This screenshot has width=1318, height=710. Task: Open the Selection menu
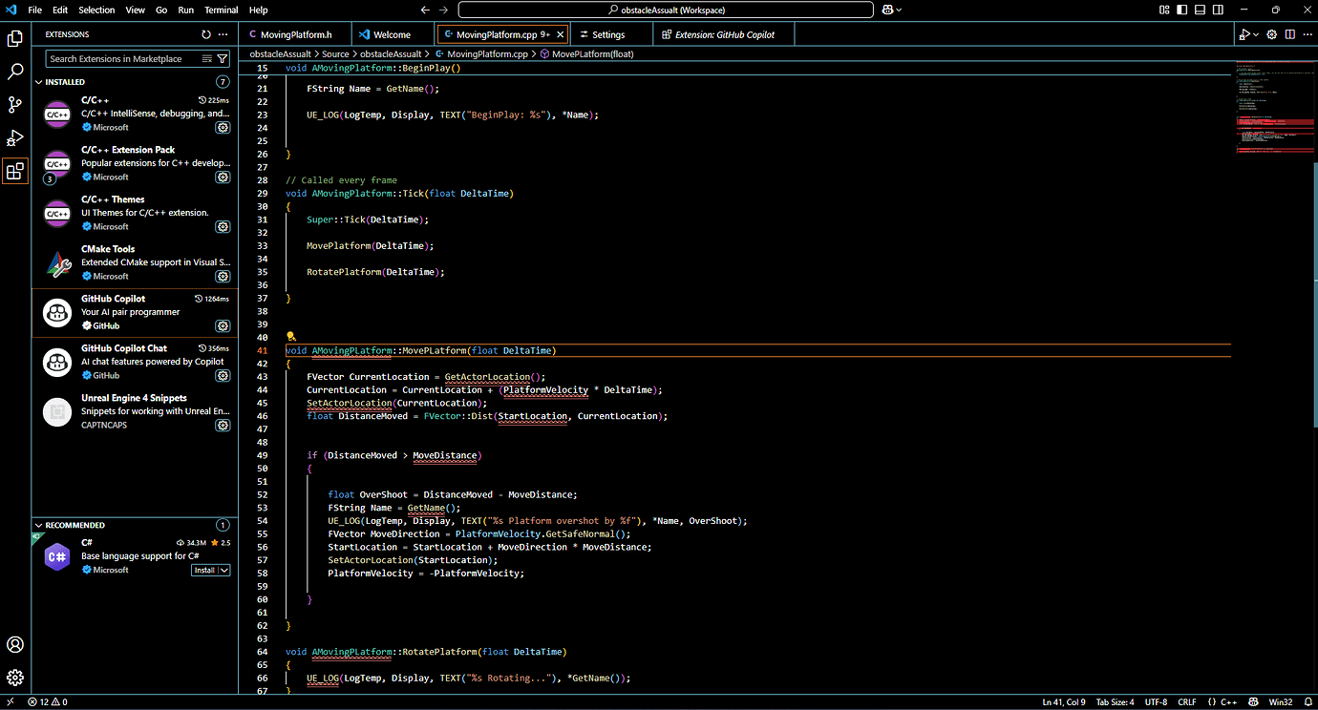coord(96,10)
